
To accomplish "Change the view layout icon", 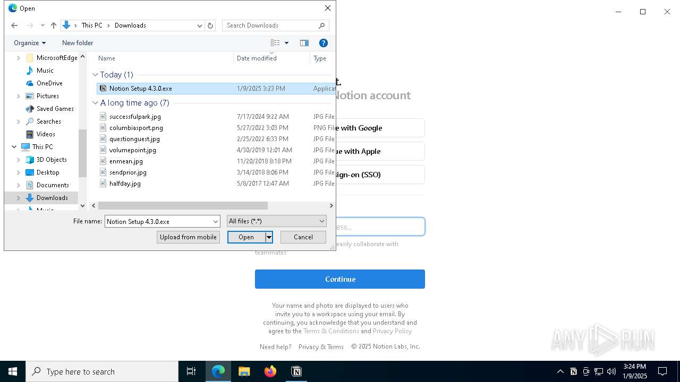I will (x=275, y=43).
